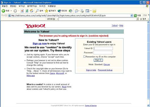The width and height of the screenshot is (150, 107).
Task: Go back with the Back arrow button
Action: click(3, 11)
